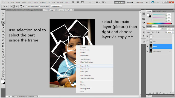Open the tool preset picker arrow

pyautogui.click(x=7, y=7)
